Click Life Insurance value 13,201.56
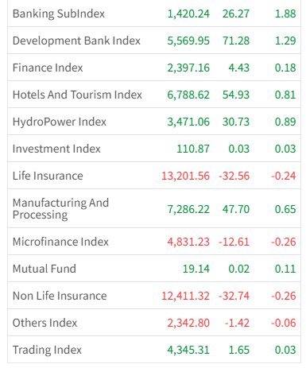306x368 pixels. click(x=185, y=176)
